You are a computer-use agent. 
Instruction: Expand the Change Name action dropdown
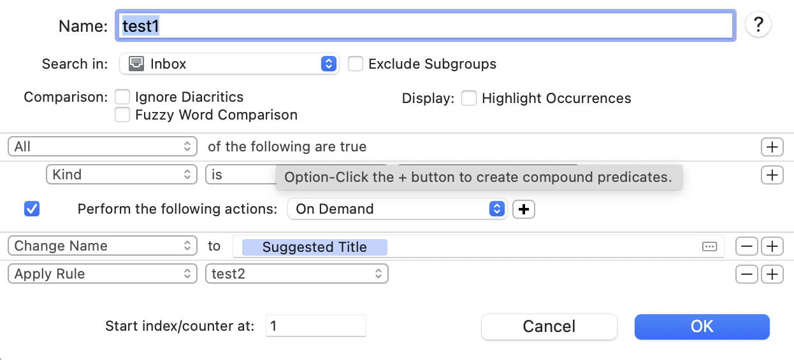coord(102,246)
